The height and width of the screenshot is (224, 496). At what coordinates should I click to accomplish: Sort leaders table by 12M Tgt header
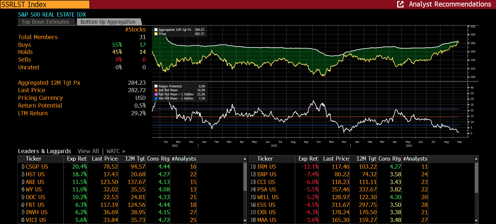click(135, 159)
